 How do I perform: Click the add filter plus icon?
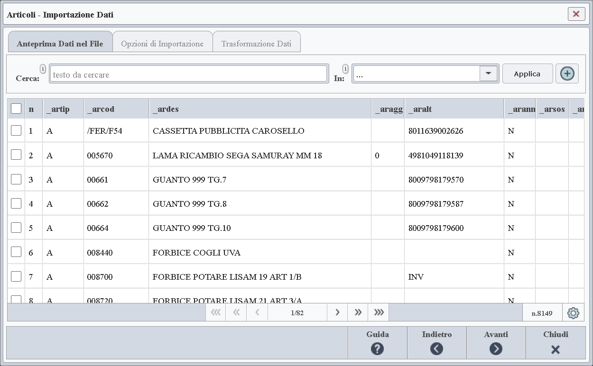pyautogui.click(x=567, y=74)
